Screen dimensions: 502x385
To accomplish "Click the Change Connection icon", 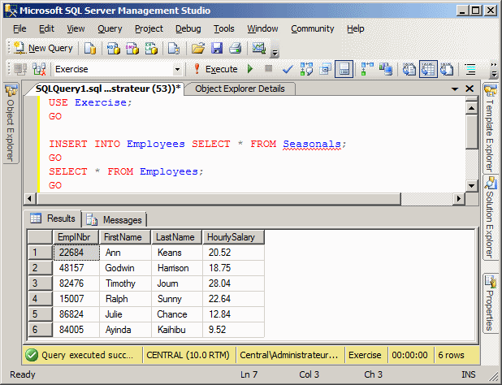I will point(39,69).
